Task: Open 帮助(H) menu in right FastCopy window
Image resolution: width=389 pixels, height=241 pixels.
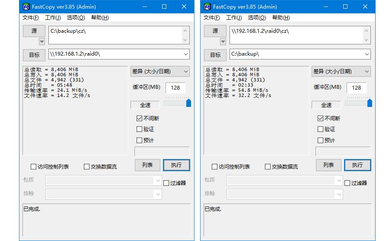Action: click(281, 18)
